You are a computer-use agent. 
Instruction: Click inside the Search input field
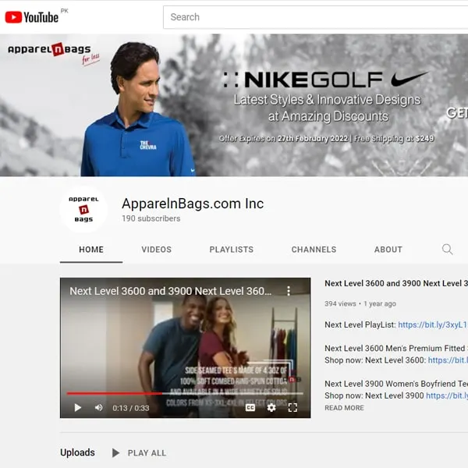pyautogui.click(x=315, y=17)
